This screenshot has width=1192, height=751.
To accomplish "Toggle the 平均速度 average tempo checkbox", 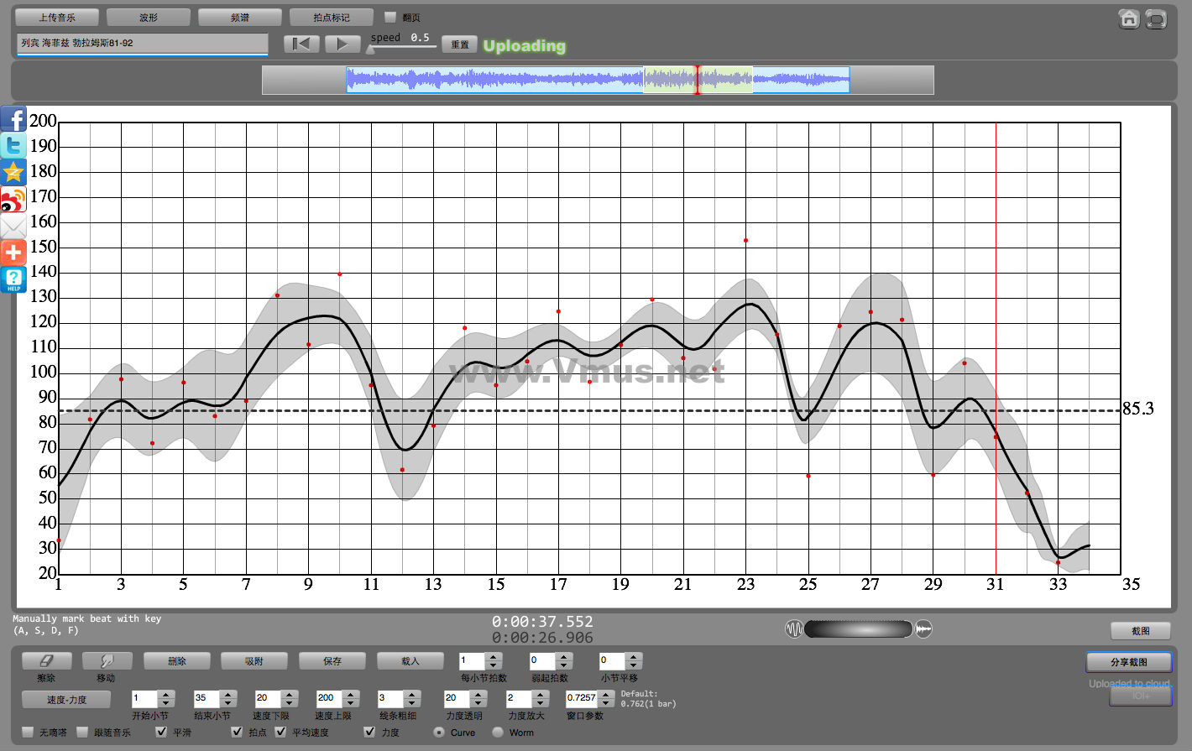I will (x=281, y=732).
